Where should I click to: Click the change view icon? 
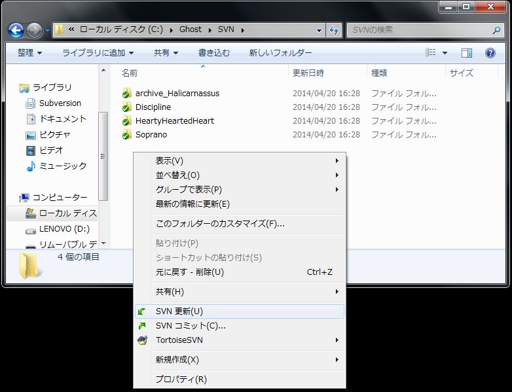pos(430,52)
